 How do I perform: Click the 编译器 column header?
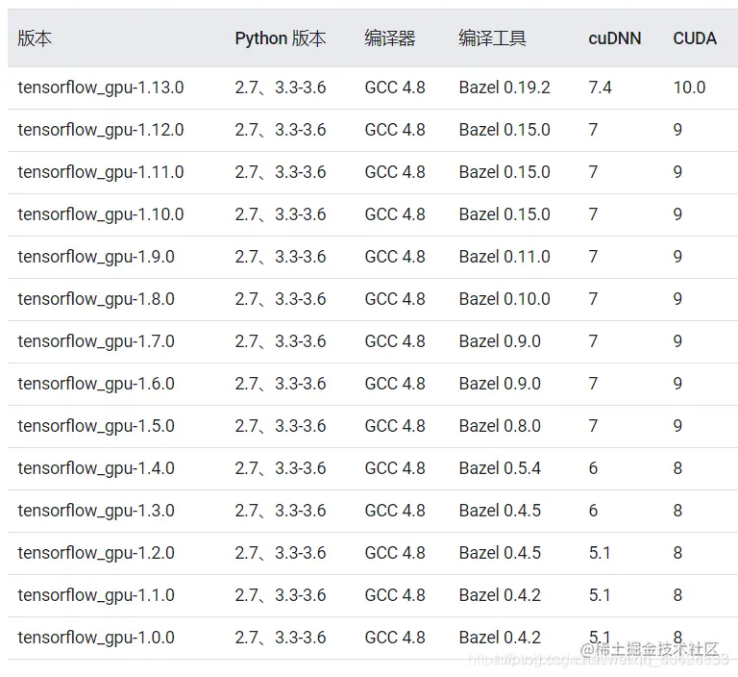(x=390, y=38)
